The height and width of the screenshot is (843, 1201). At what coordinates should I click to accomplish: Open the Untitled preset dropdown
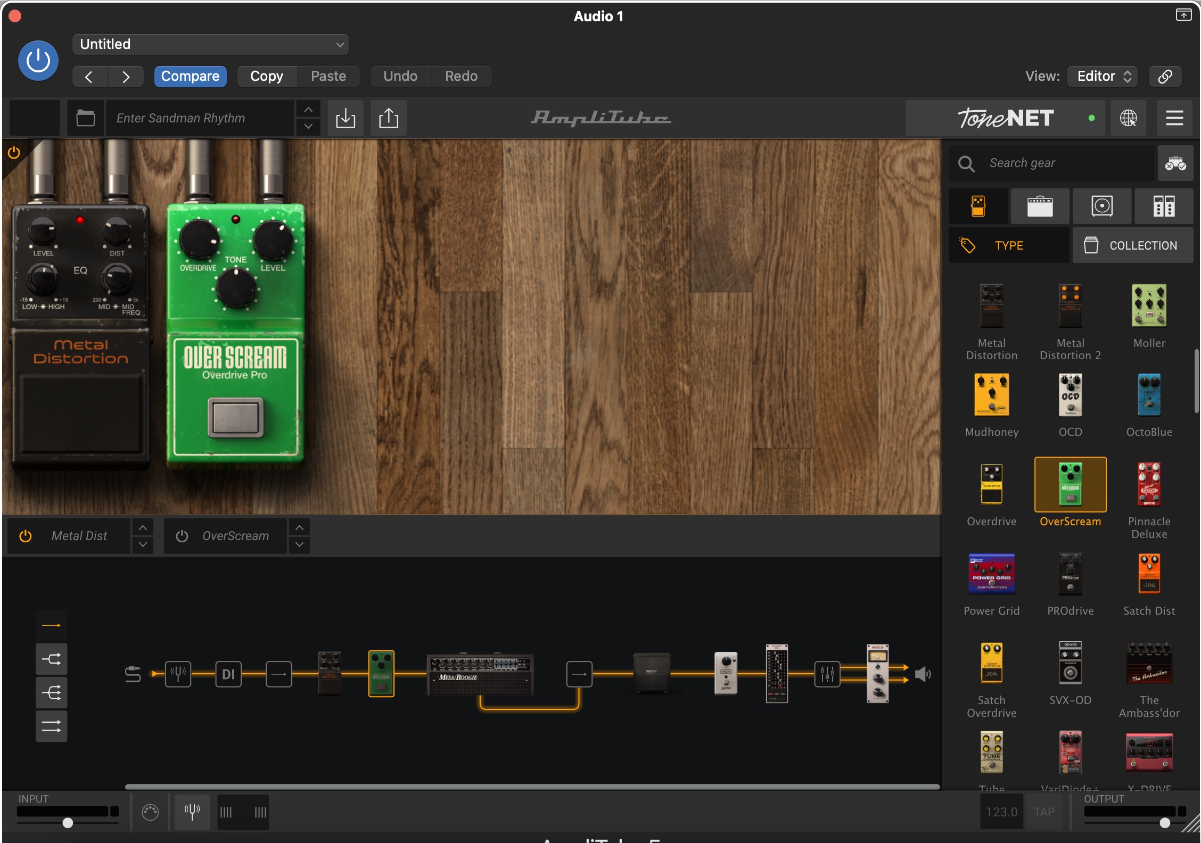point(210,44)
